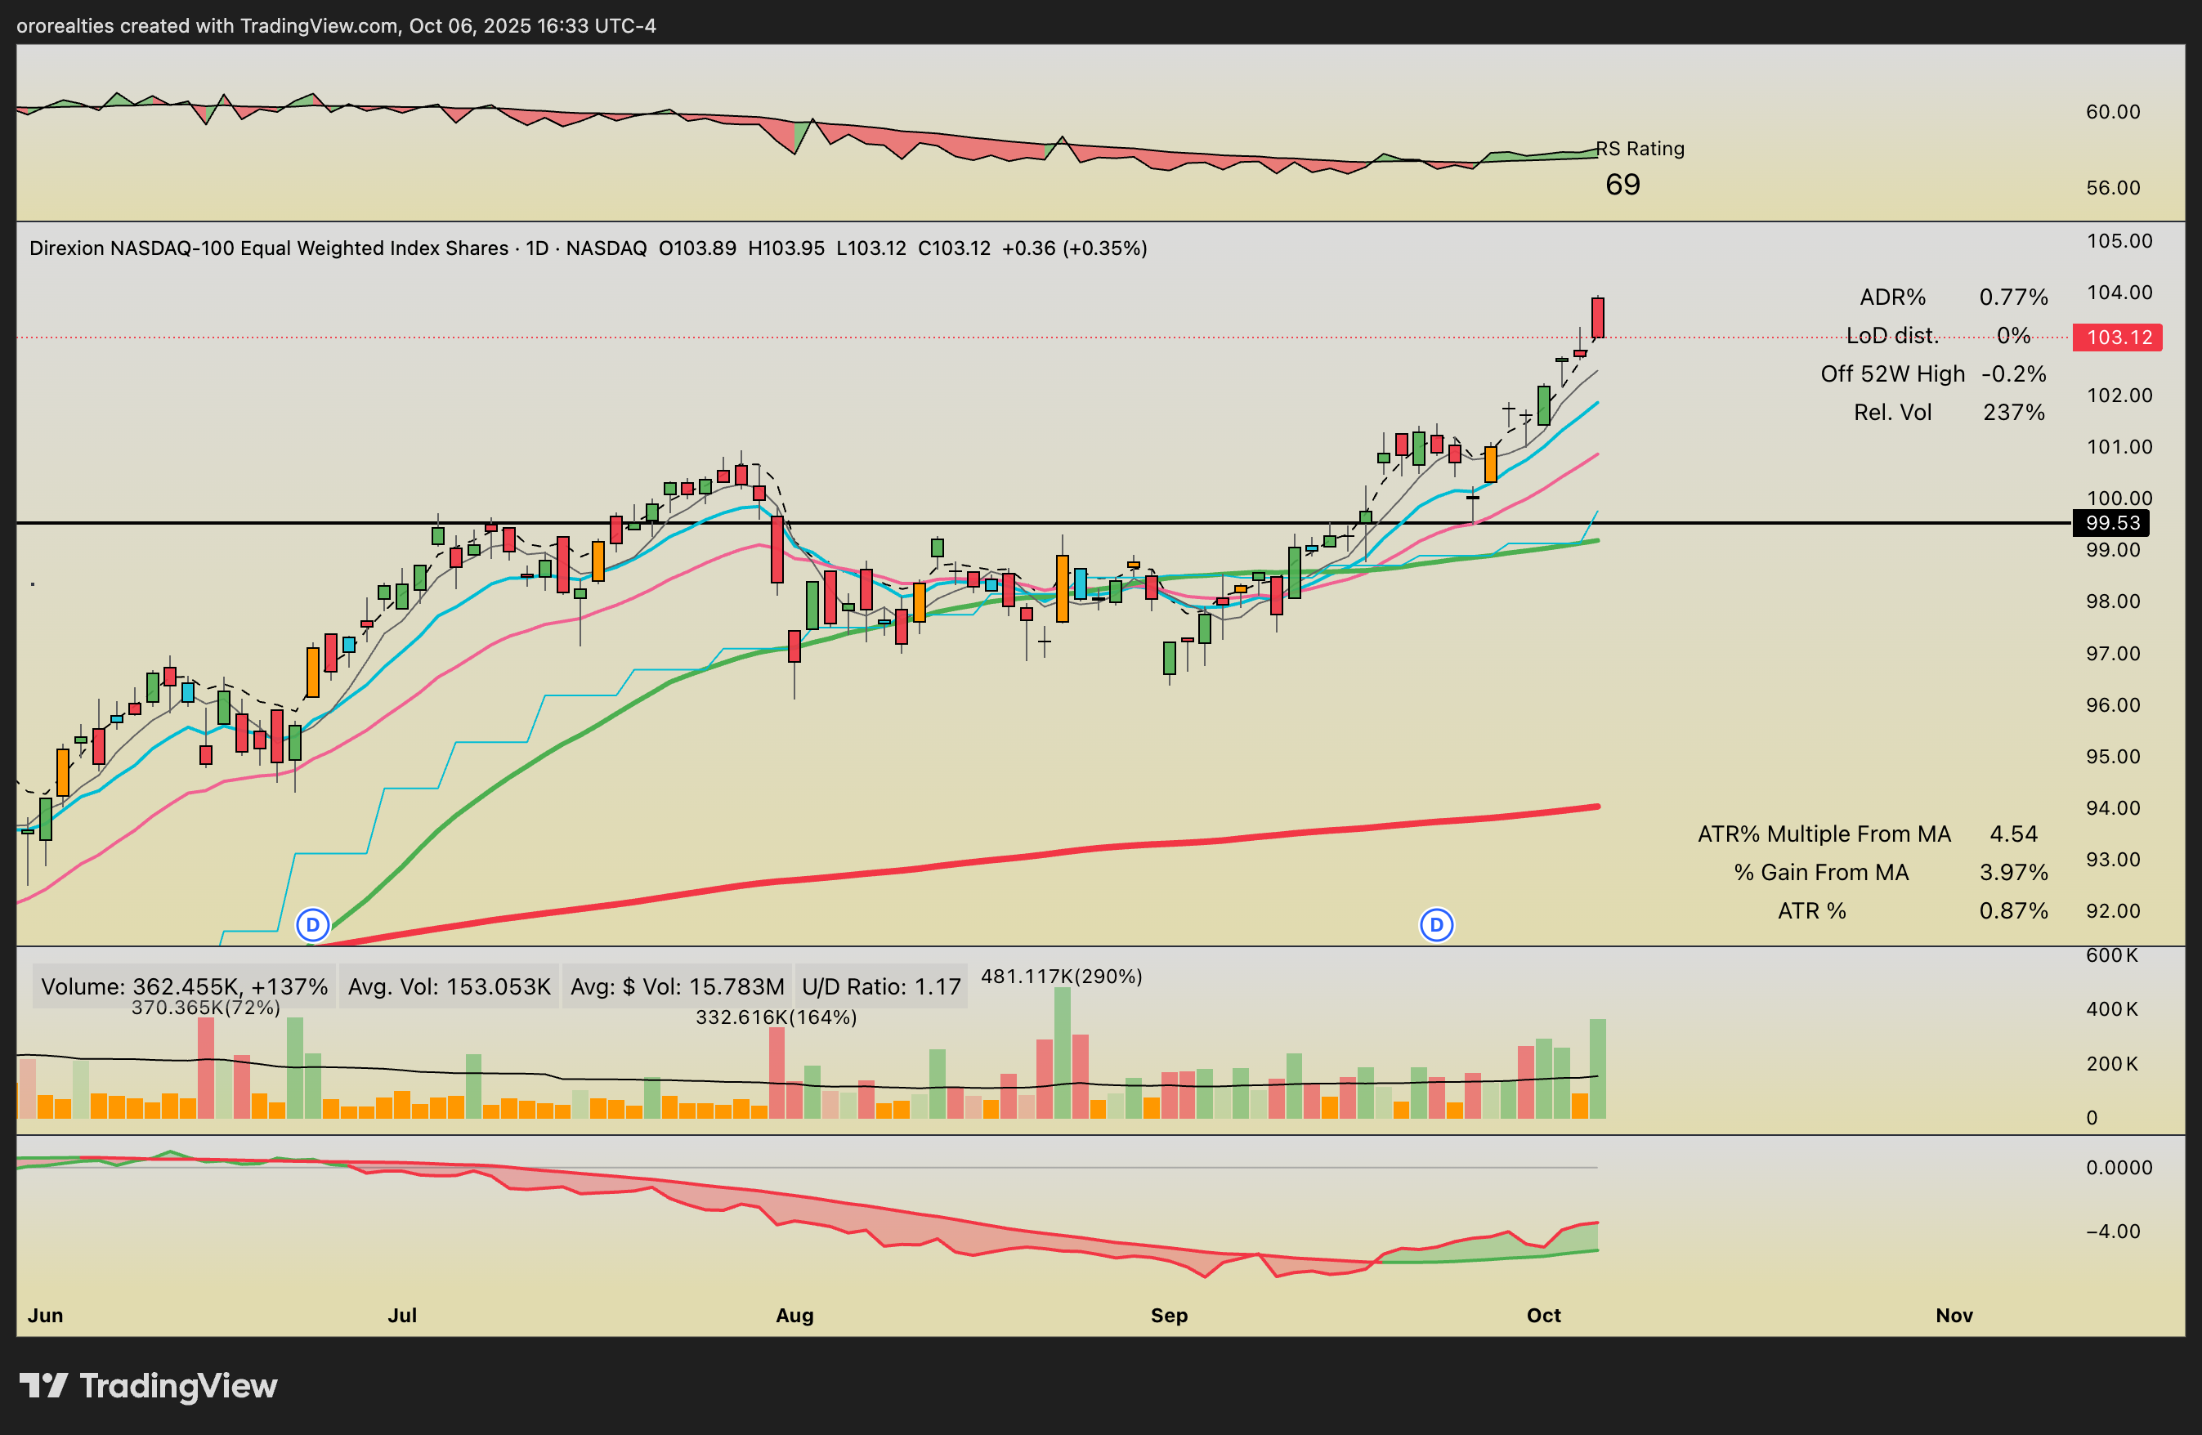Click the U/D Ratio: 1.17 readout
Viewport: 2202px width, 1435px height.
tap(881, 986)
